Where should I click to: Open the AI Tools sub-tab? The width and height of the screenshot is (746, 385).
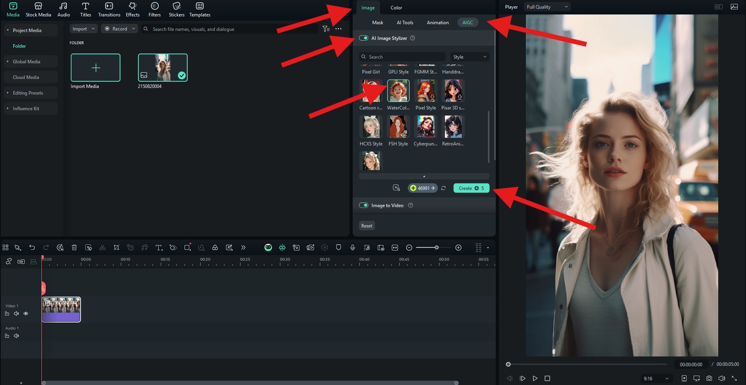point(405,22)
